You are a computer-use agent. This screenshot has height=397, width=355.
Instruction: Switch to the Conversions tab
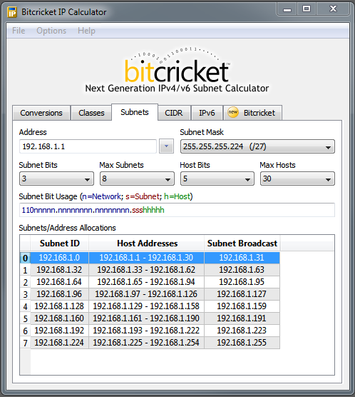tap(41, 113)
